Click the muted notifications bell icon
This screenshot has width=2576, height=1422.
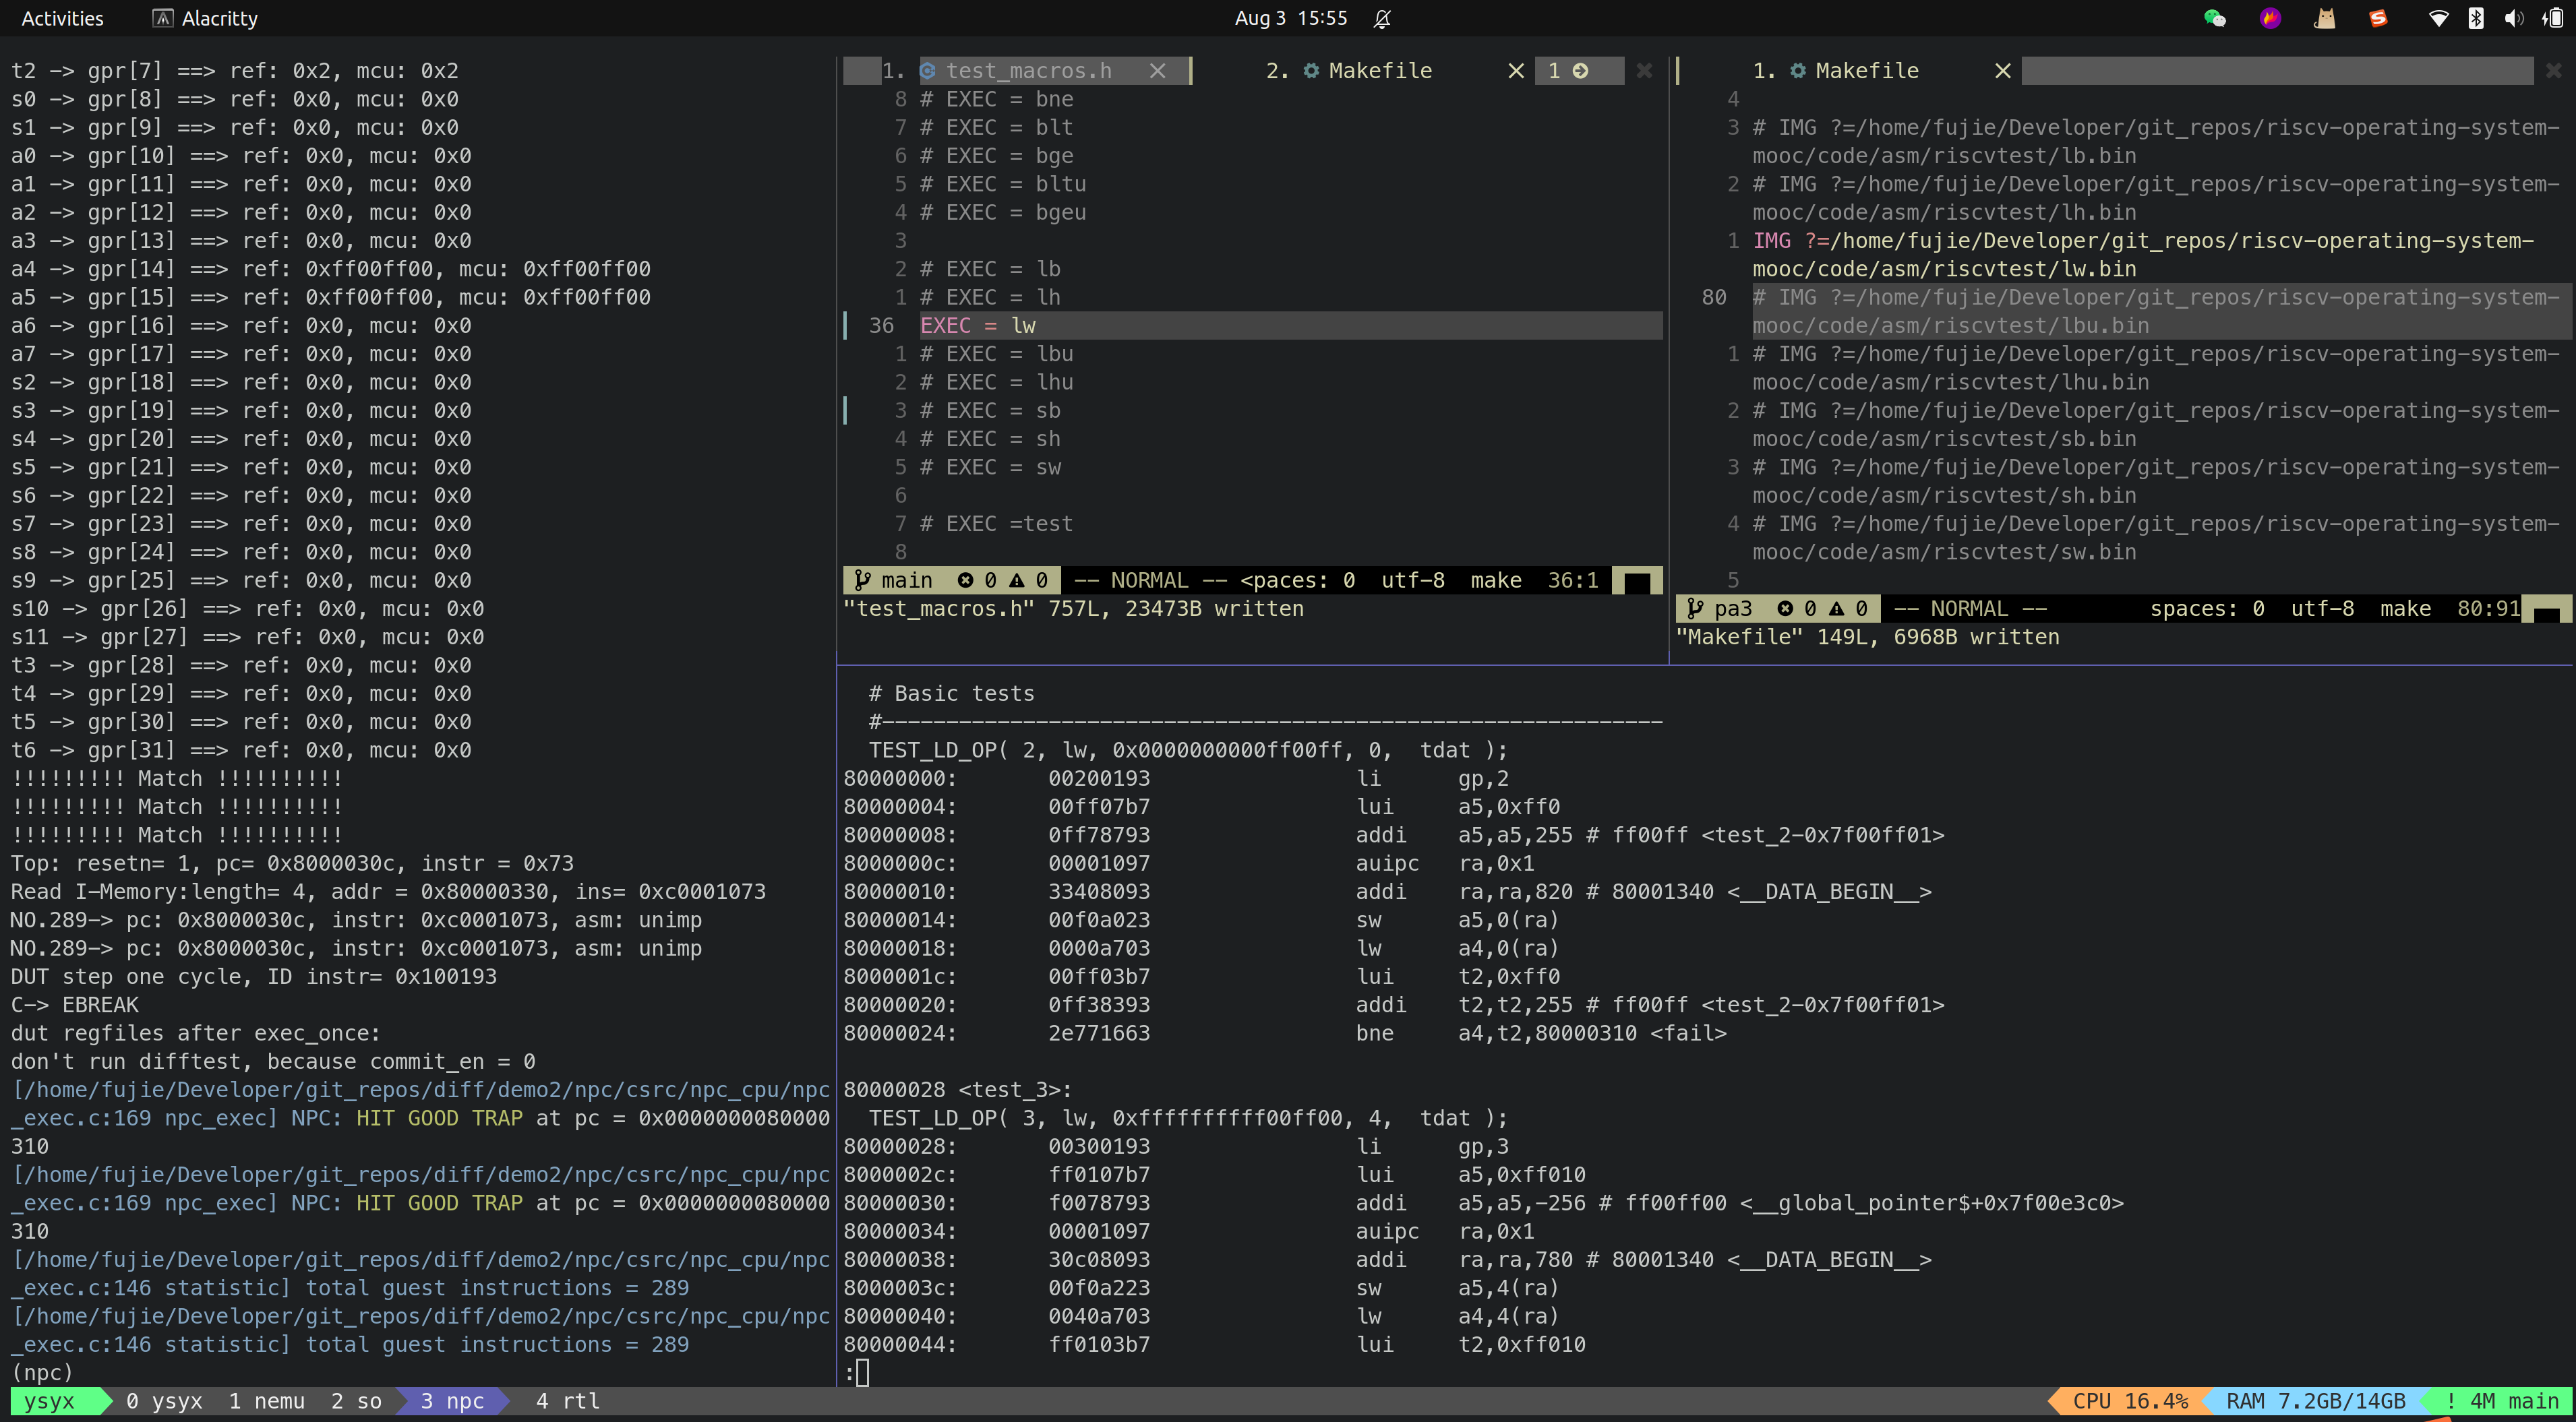(x=1382, y=18)
